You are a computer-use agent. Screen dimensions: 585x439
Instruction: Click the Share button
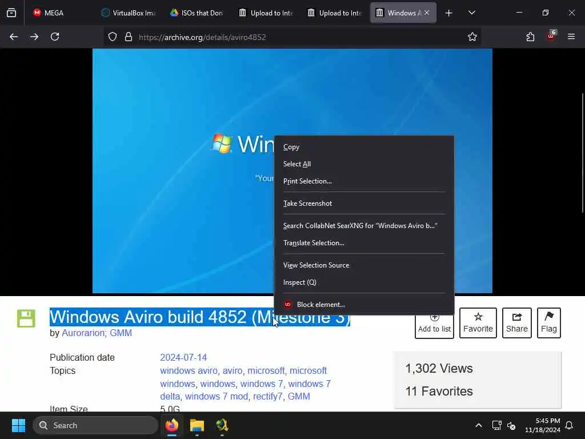click(x=516, y=323)
